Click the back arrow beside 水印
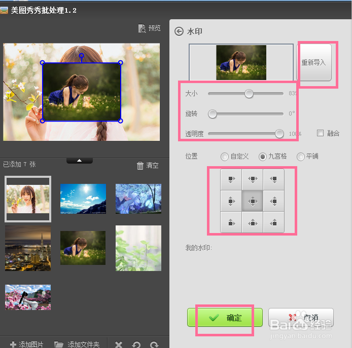Screen dimensions: 352x348 pyautogui.click(x=179, y=31)
